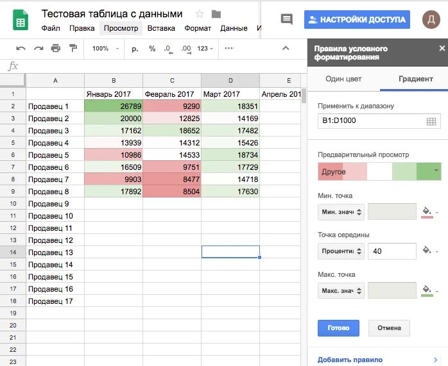Viewport: 448px width, 366px height.
Task: Switch to the Один цвет tab
Action: tap(343, 79)
